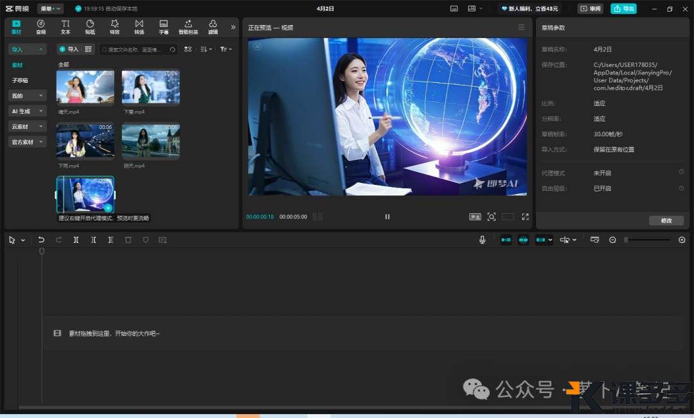694x418 pixels.
Task: Open the 滤镜 (Filters) tab
Action: pos(213,27)
